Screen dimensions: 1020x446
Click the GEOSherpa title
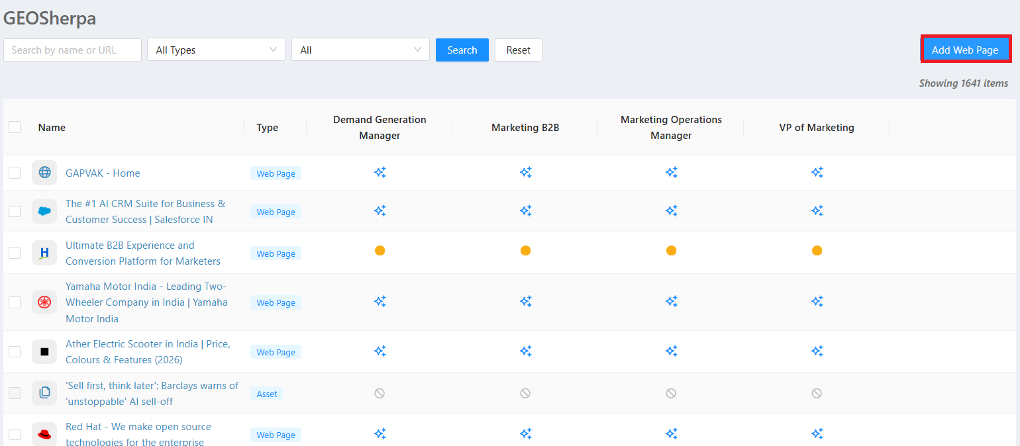click(50, 19)
